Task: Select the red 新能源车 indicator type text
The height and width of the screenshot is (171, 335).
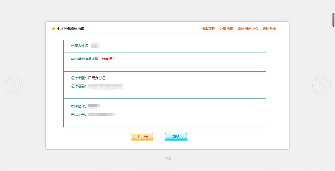Action: point(108,59)
